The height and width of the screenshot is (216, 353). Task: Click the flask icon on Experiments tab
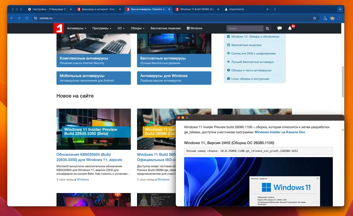click(x=226, y=9)
